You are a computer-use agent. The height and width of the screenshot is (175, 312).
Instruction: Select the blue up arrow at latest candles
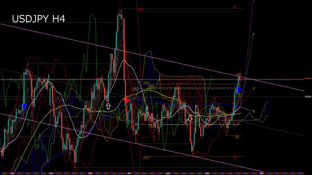(239, 89)
